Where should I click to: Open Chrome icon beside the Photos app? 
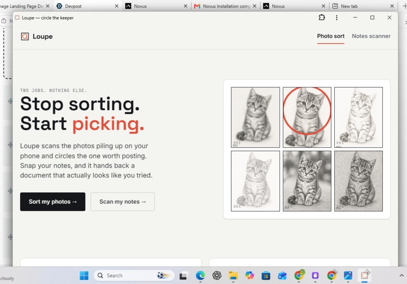[332, 275]
